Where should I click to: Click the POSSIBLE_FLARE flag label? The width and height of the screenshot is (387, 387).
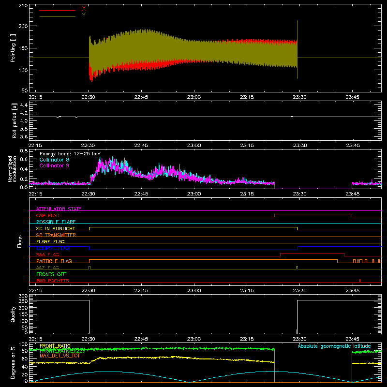click(56, 222)
